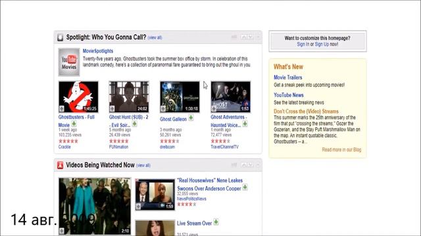421x236 pixels.
Task: Open view all link for Spotlight
Action: coord(155,38)
